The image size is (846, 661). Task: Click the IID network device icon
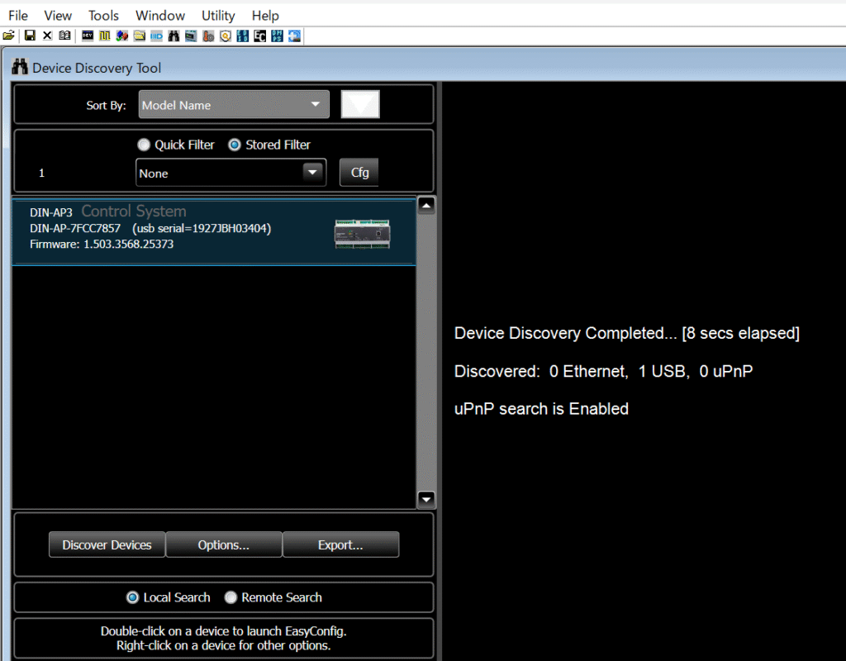(x=156, y=36)
